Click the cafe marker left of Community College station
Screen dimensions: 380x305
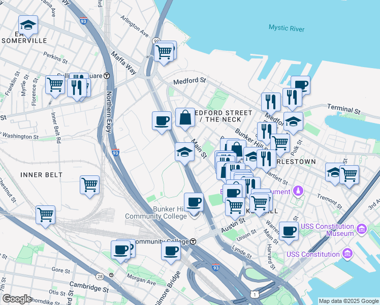pos(120,250)
